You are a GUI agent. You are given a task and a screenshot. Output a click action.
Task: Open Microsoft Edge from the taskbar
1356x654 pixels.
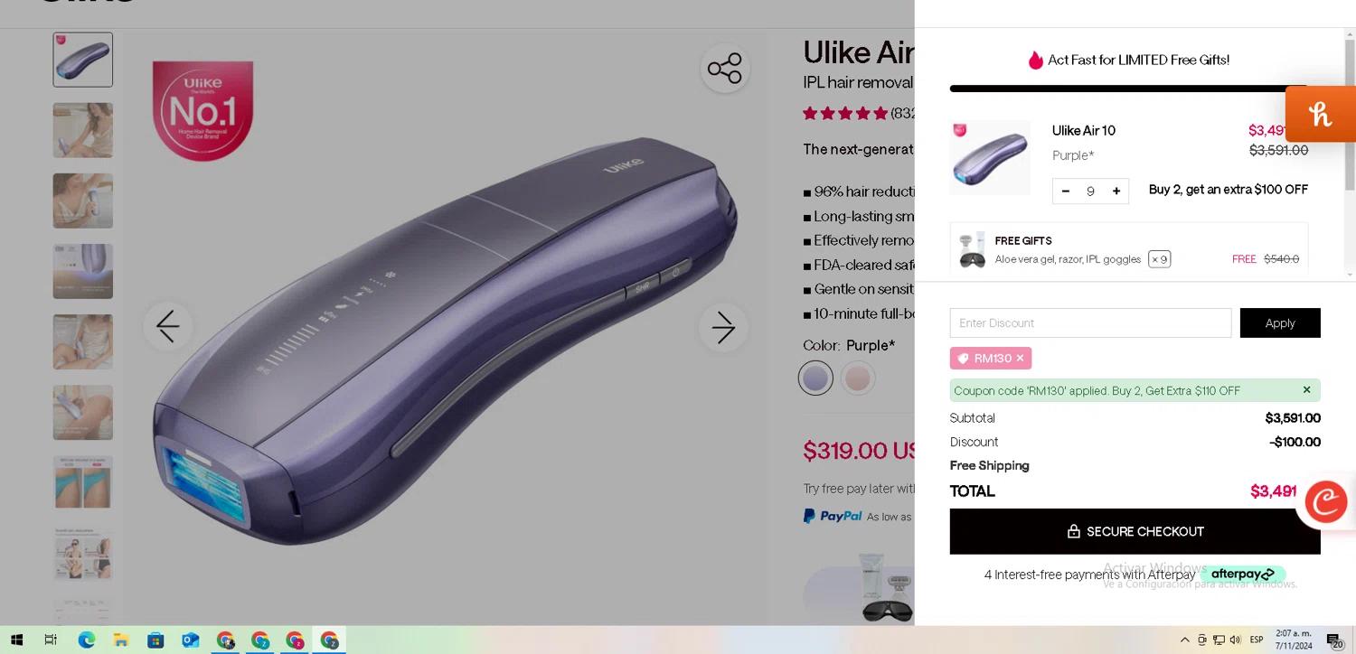coord(86,640)
